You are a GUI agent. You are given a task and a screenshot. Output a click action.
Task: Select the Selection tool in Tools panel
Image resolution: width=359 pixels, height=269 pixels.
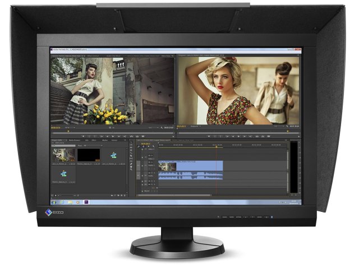click(x=131, y=142)
